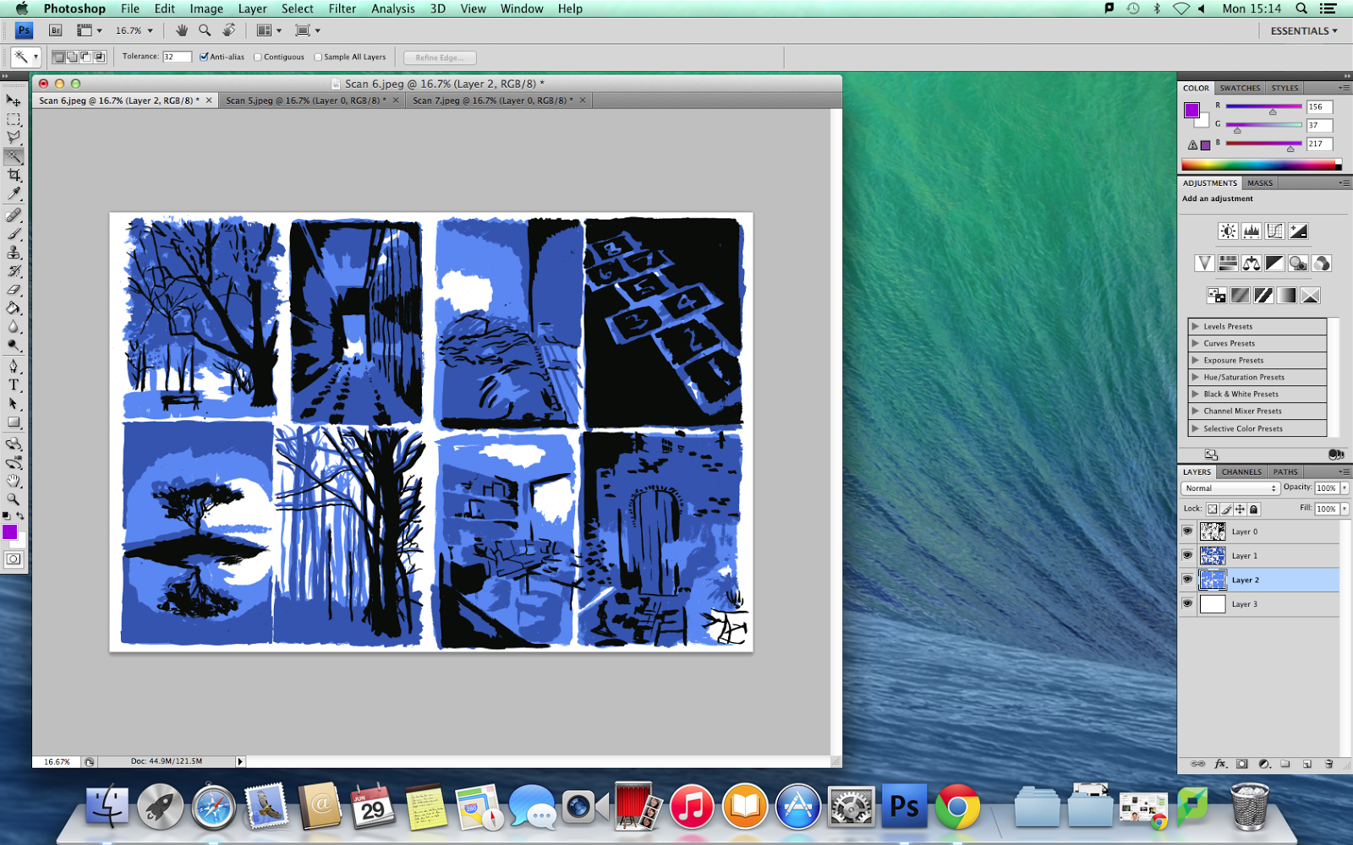Image resolution: width=1353 pixels, height=845 pixels.
Task: Hide Layer 0 visibility eye
Action: click(x=1187, y=532)
